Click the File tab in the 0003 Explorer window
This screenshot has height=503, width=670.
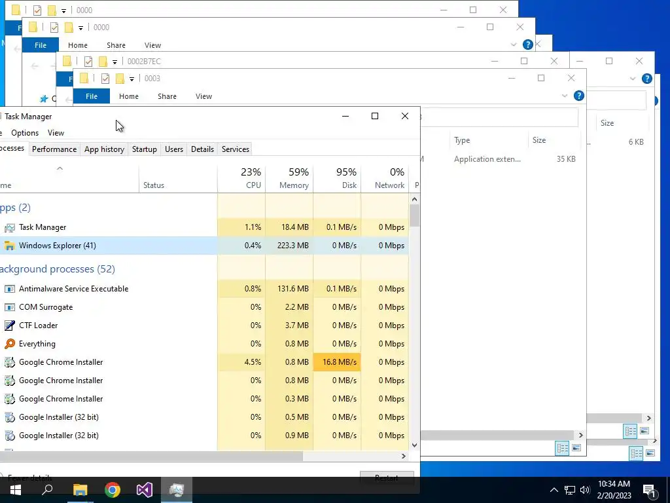(92, 96)
